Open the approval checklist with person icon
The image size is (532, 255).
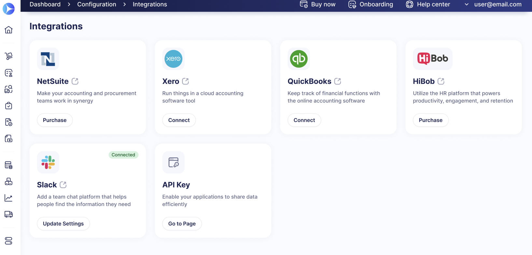(x=9, y=73)
